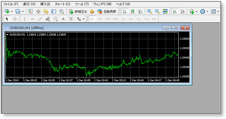The width and height of the screenshot is (226, 119).
Task: Switch chart to candlesticks display
Action: point(133,11)
